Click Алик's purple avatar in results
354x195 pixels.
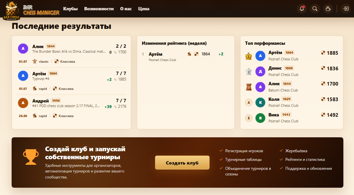(23, 48)
